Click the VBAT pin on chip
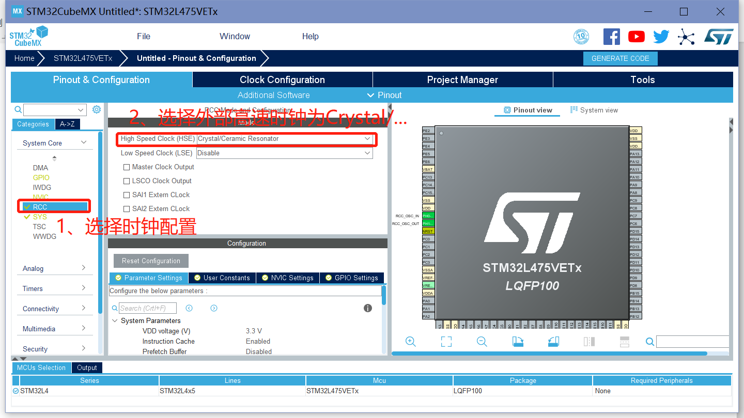This screenshot has width=744, height=418. point(428,169)
